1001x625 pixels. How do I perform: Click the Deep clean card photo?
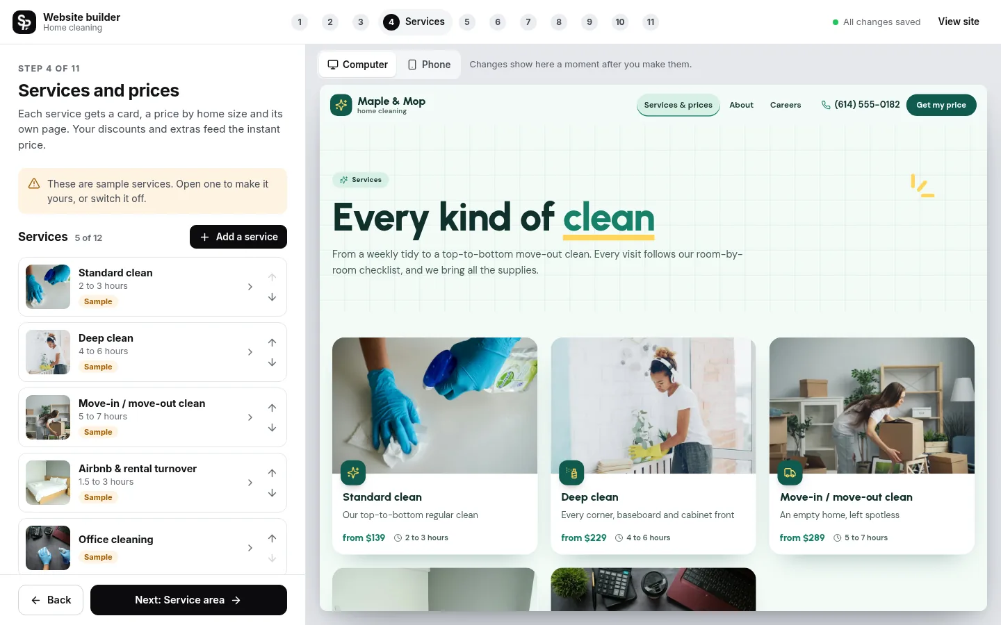pos(653,406)
